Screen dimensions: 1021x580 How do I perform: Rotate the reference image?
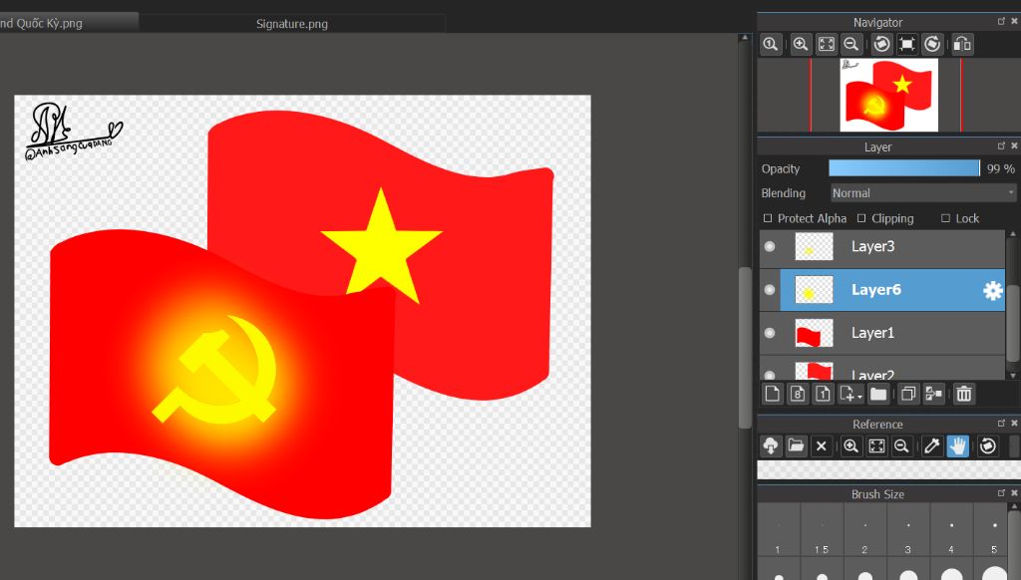(988, 445)
